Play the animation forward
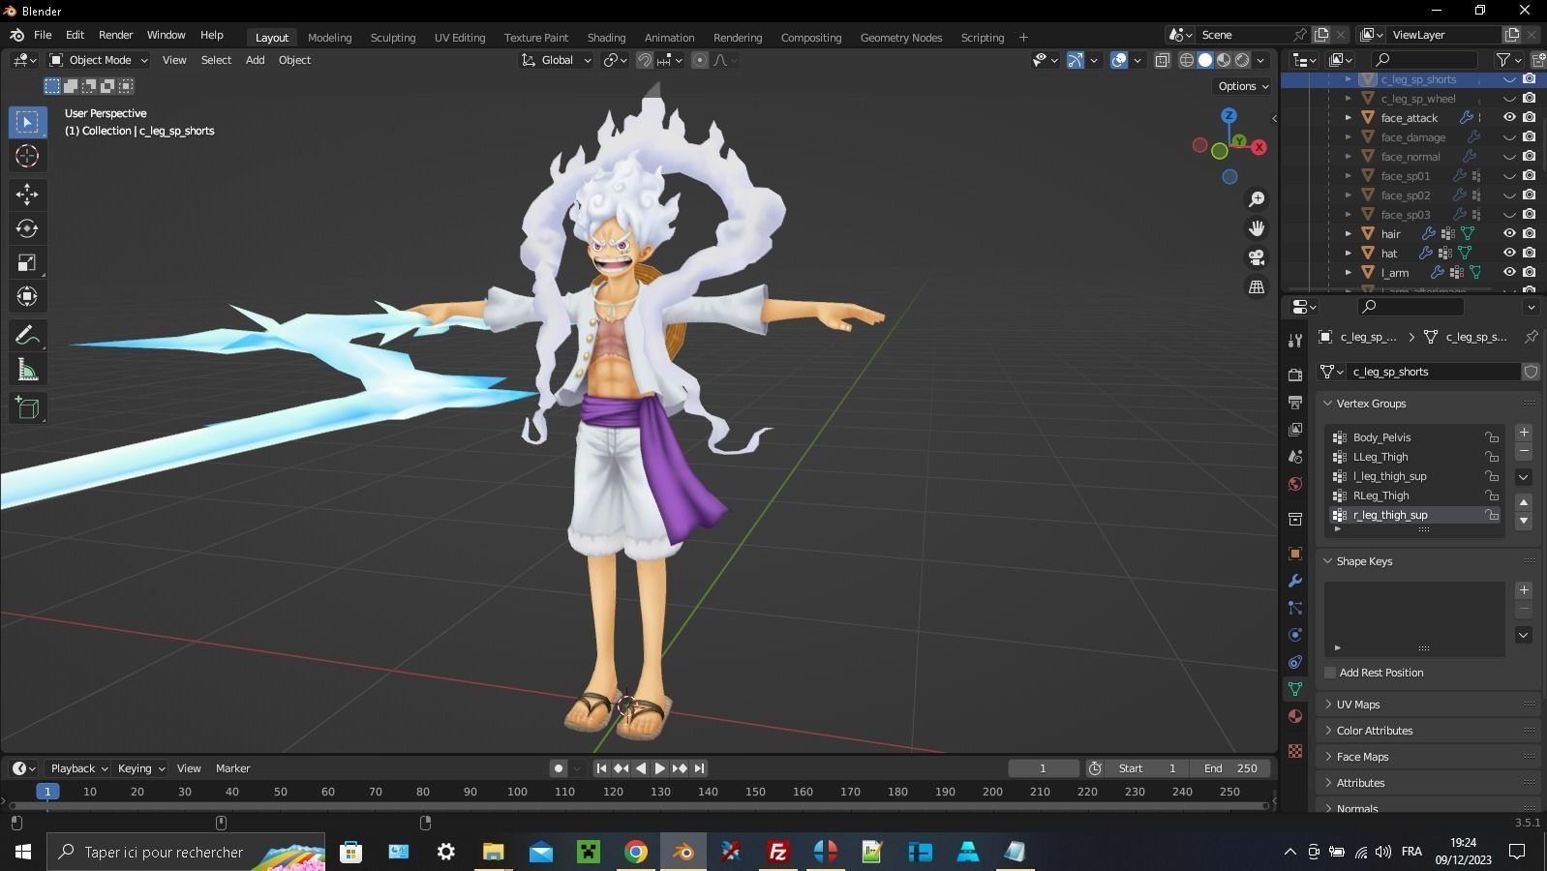1547x871 pixels. (660, 768)
